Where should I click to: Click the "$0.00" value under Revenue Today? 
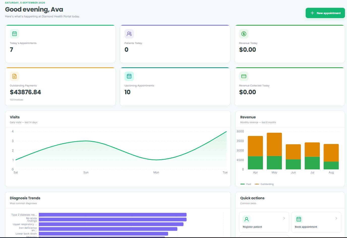click(247, 50)
